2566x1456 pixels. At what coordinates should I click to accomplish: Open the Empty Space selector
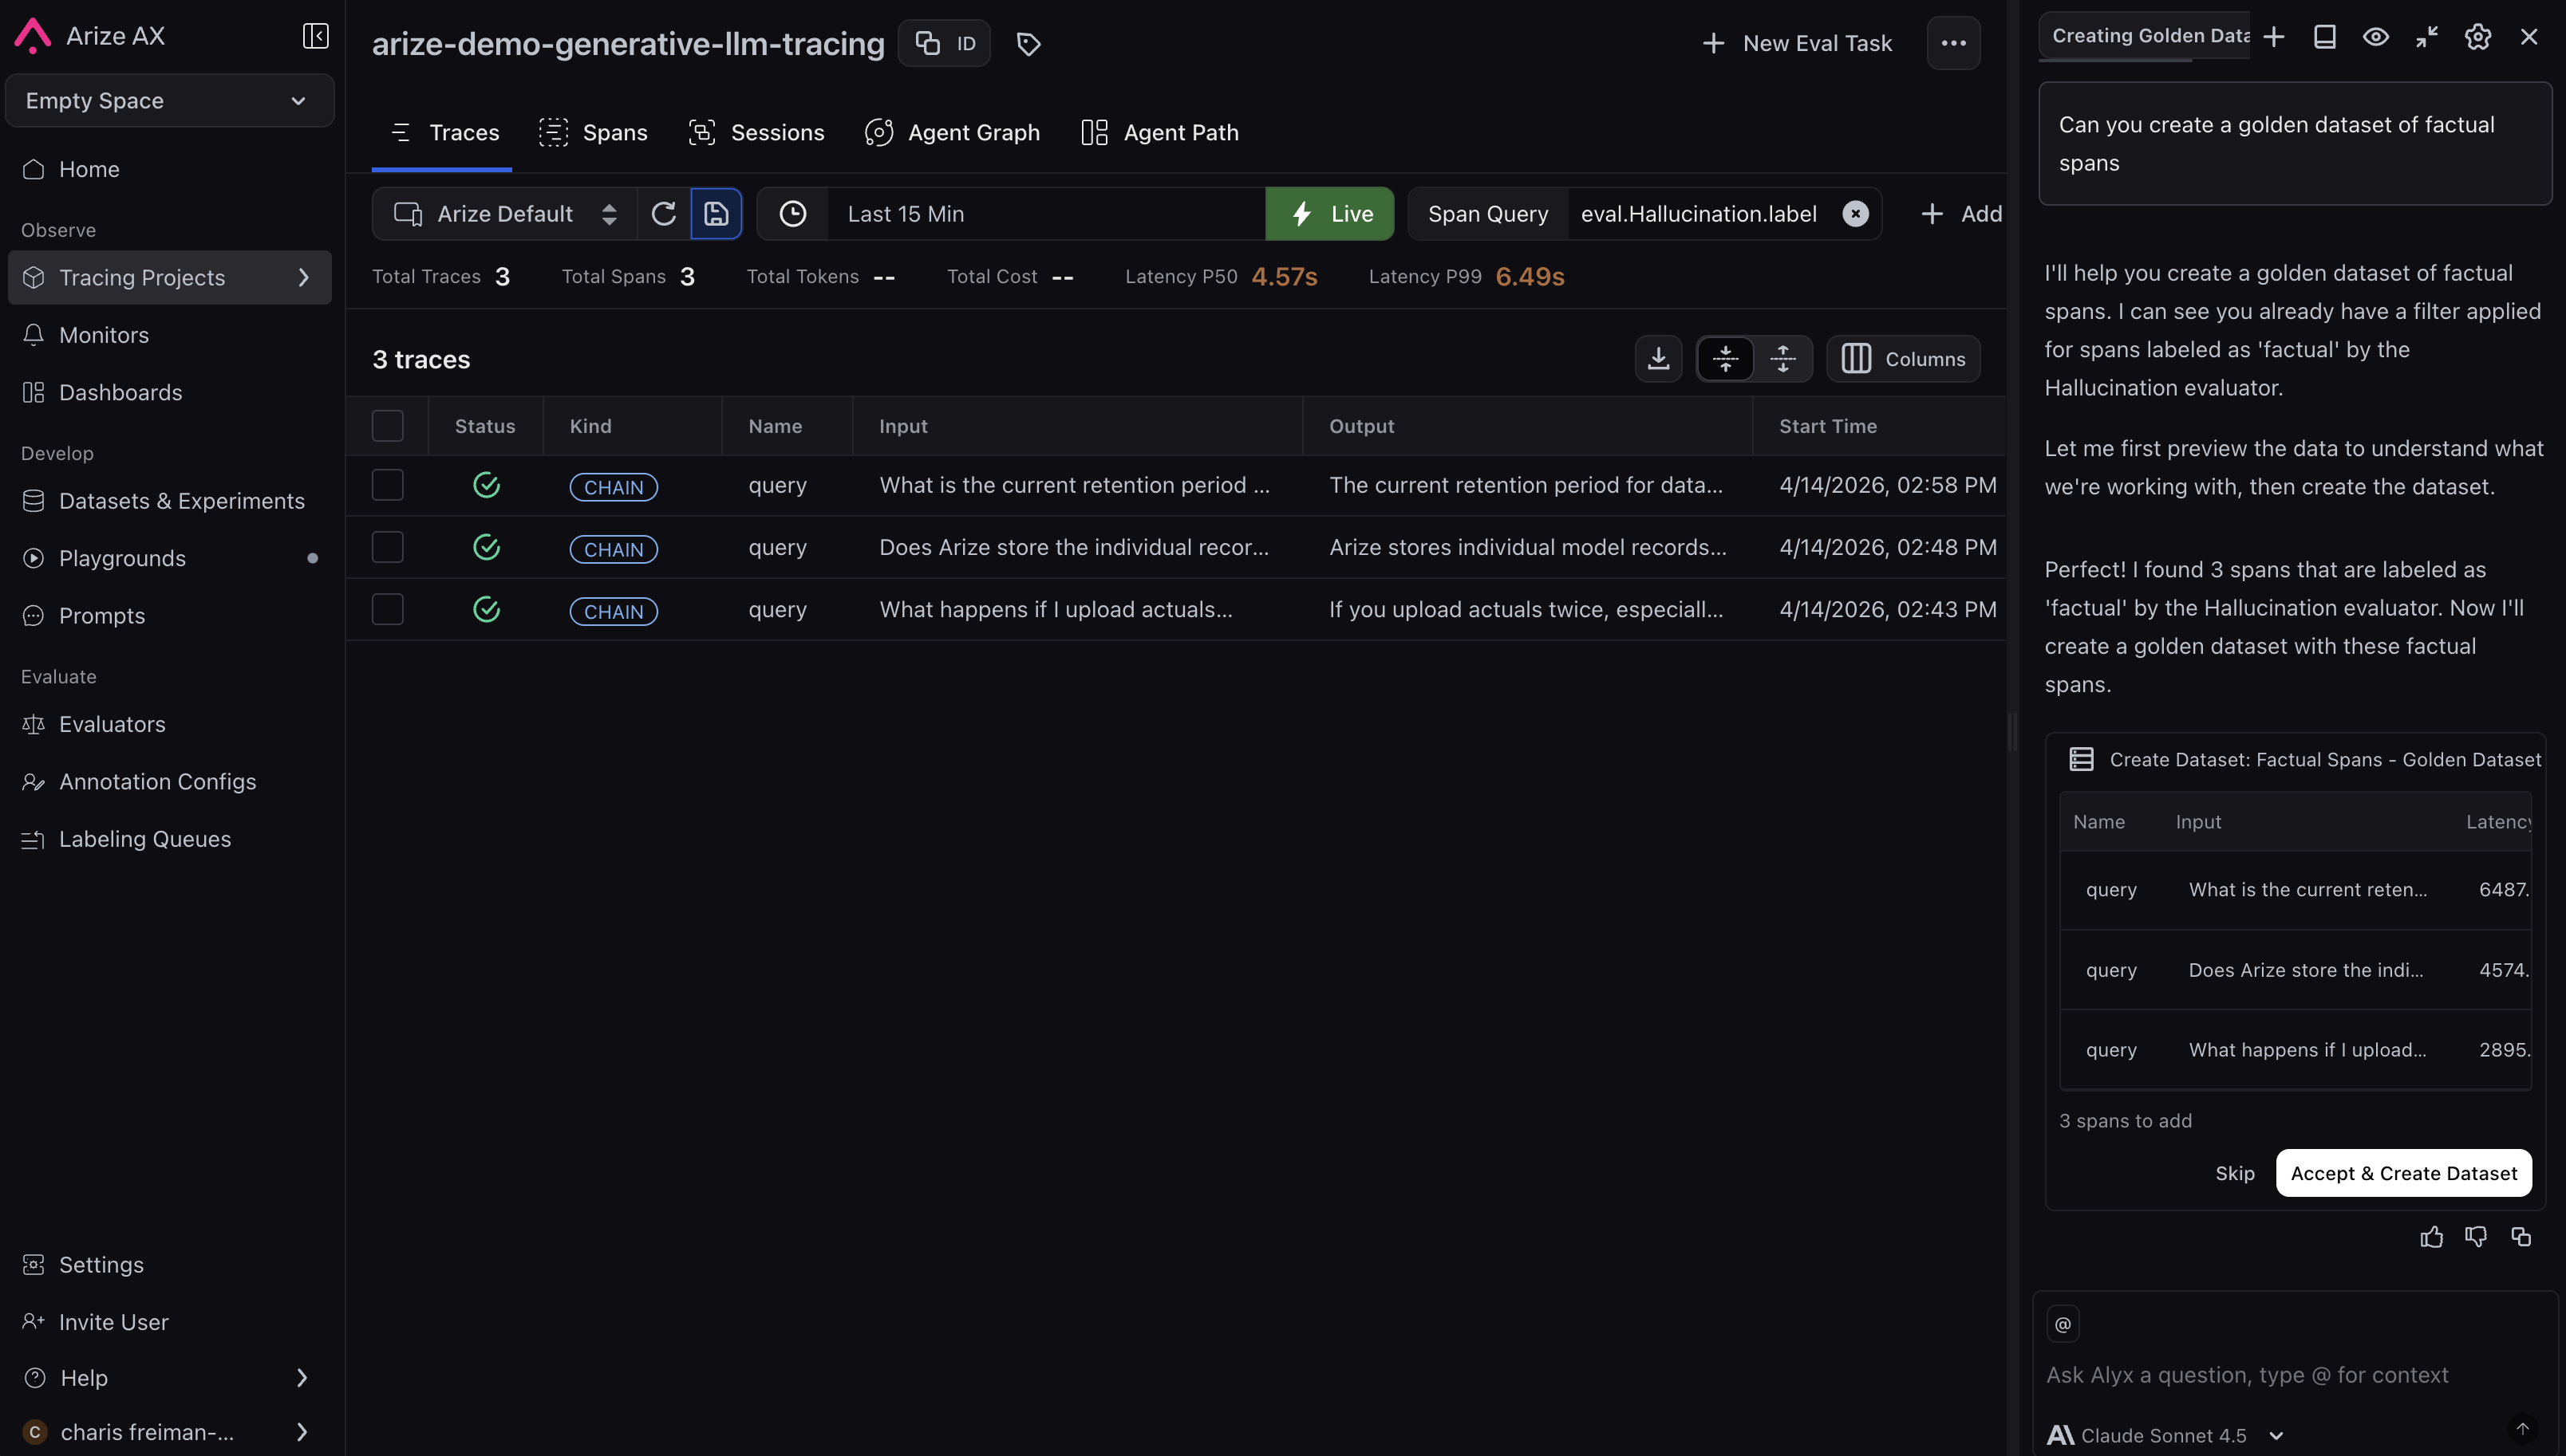169,100
